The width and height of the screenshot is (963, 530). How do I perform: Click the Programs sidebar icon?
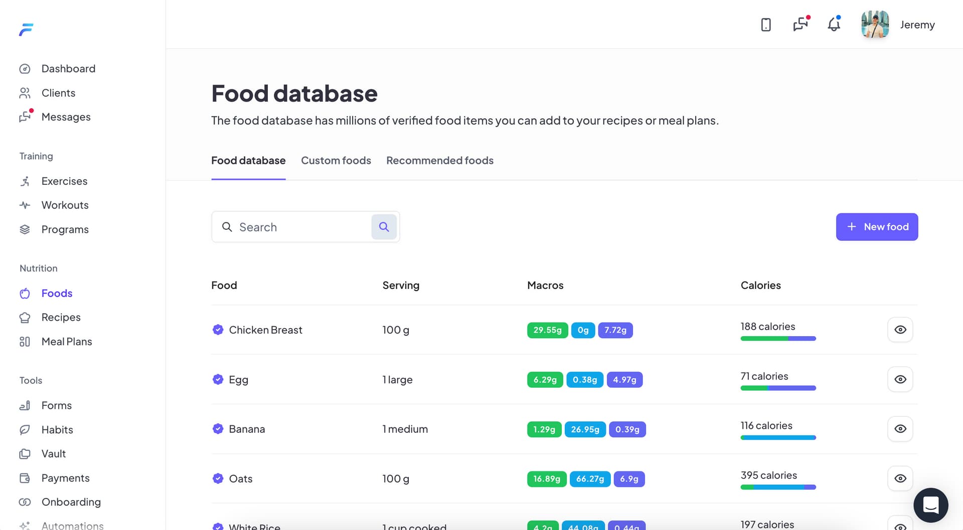tap(25, 229)
